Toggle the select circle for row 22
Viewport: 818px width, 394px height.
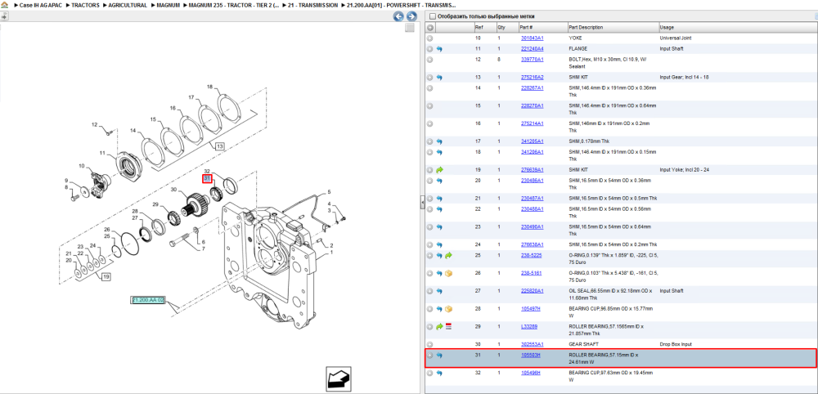point(430,209)
